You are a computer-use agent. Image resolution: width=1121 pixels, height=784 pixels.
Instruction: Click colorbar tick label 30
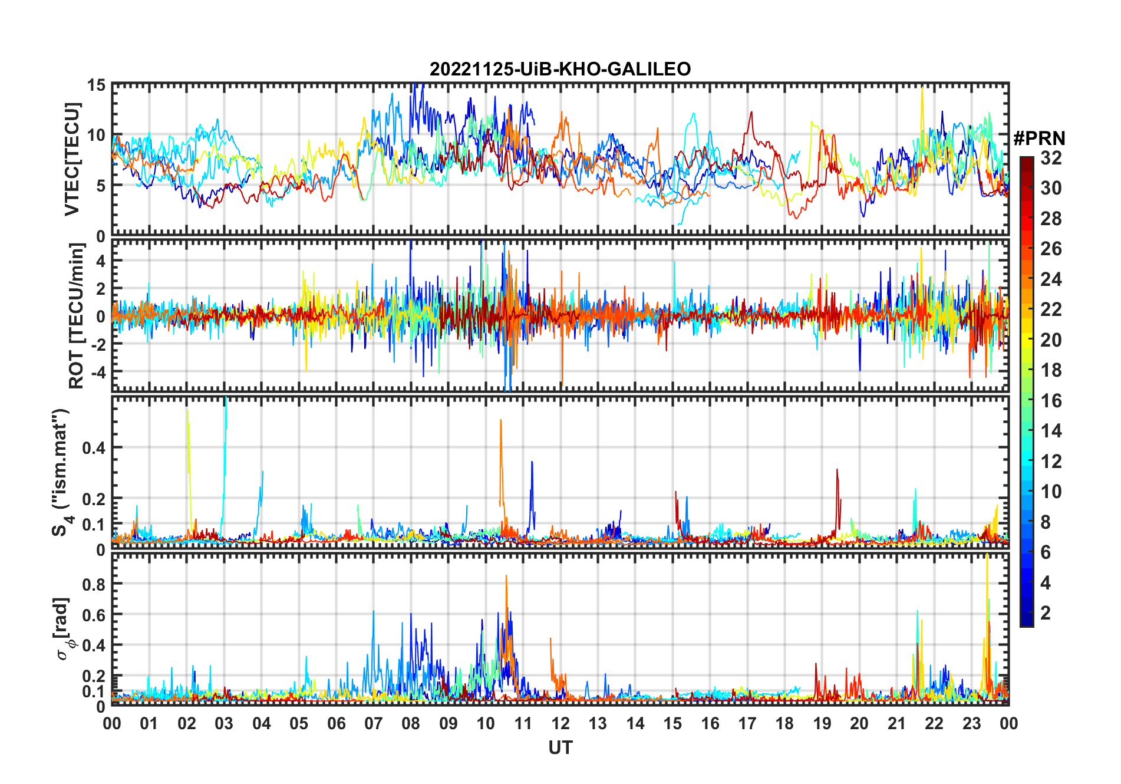[x=1051, y=188]
